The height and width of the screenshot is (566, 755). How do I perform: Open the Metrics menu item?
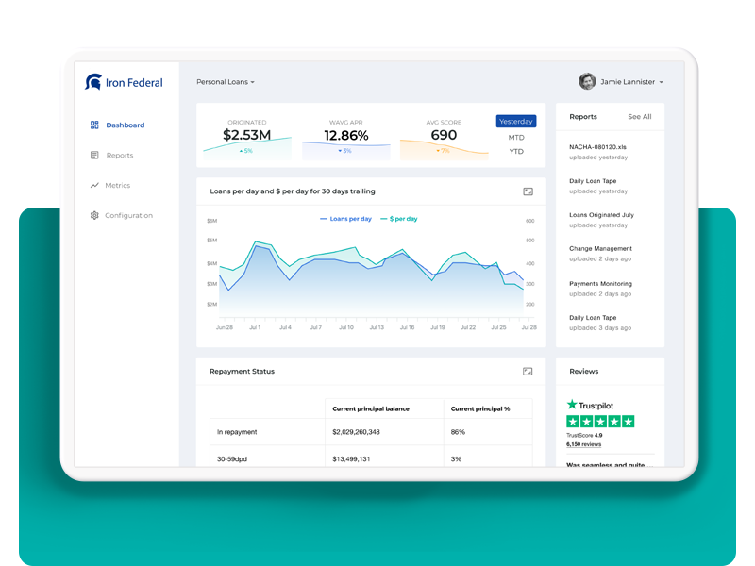117,185
